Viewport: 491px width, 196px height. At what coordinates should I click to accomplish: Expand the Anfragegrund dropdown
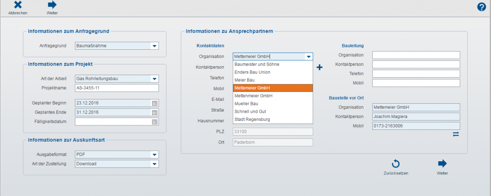(x=154, y=46)
